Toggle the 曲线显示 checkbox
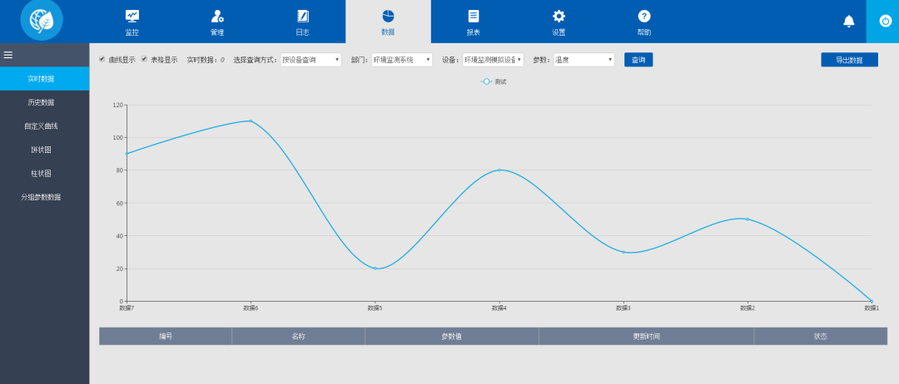899x384 pixels. [x=102, y=59]
